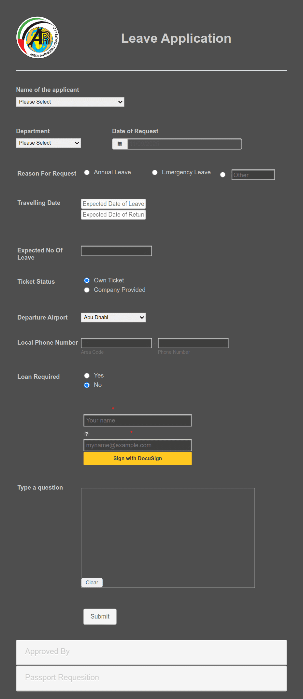Click the Leave Application heading
This screenshot has width=303, height=699.
[176, 38]
